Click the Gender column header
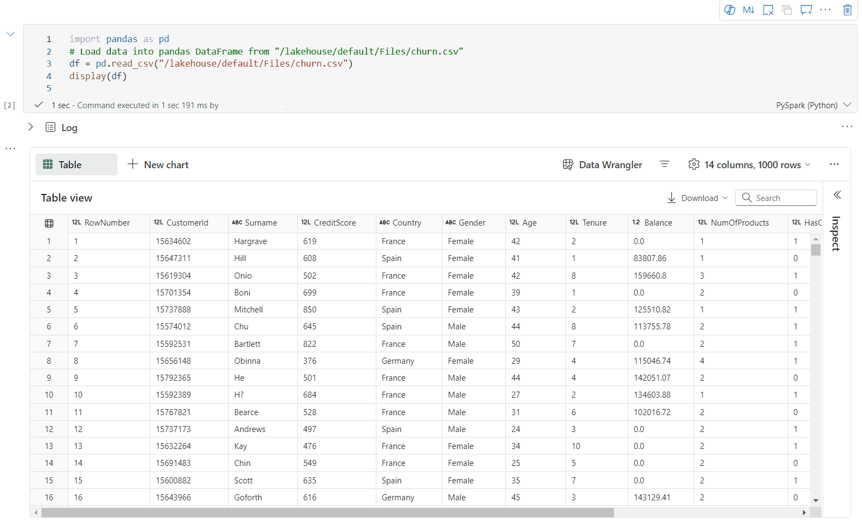 474,223
